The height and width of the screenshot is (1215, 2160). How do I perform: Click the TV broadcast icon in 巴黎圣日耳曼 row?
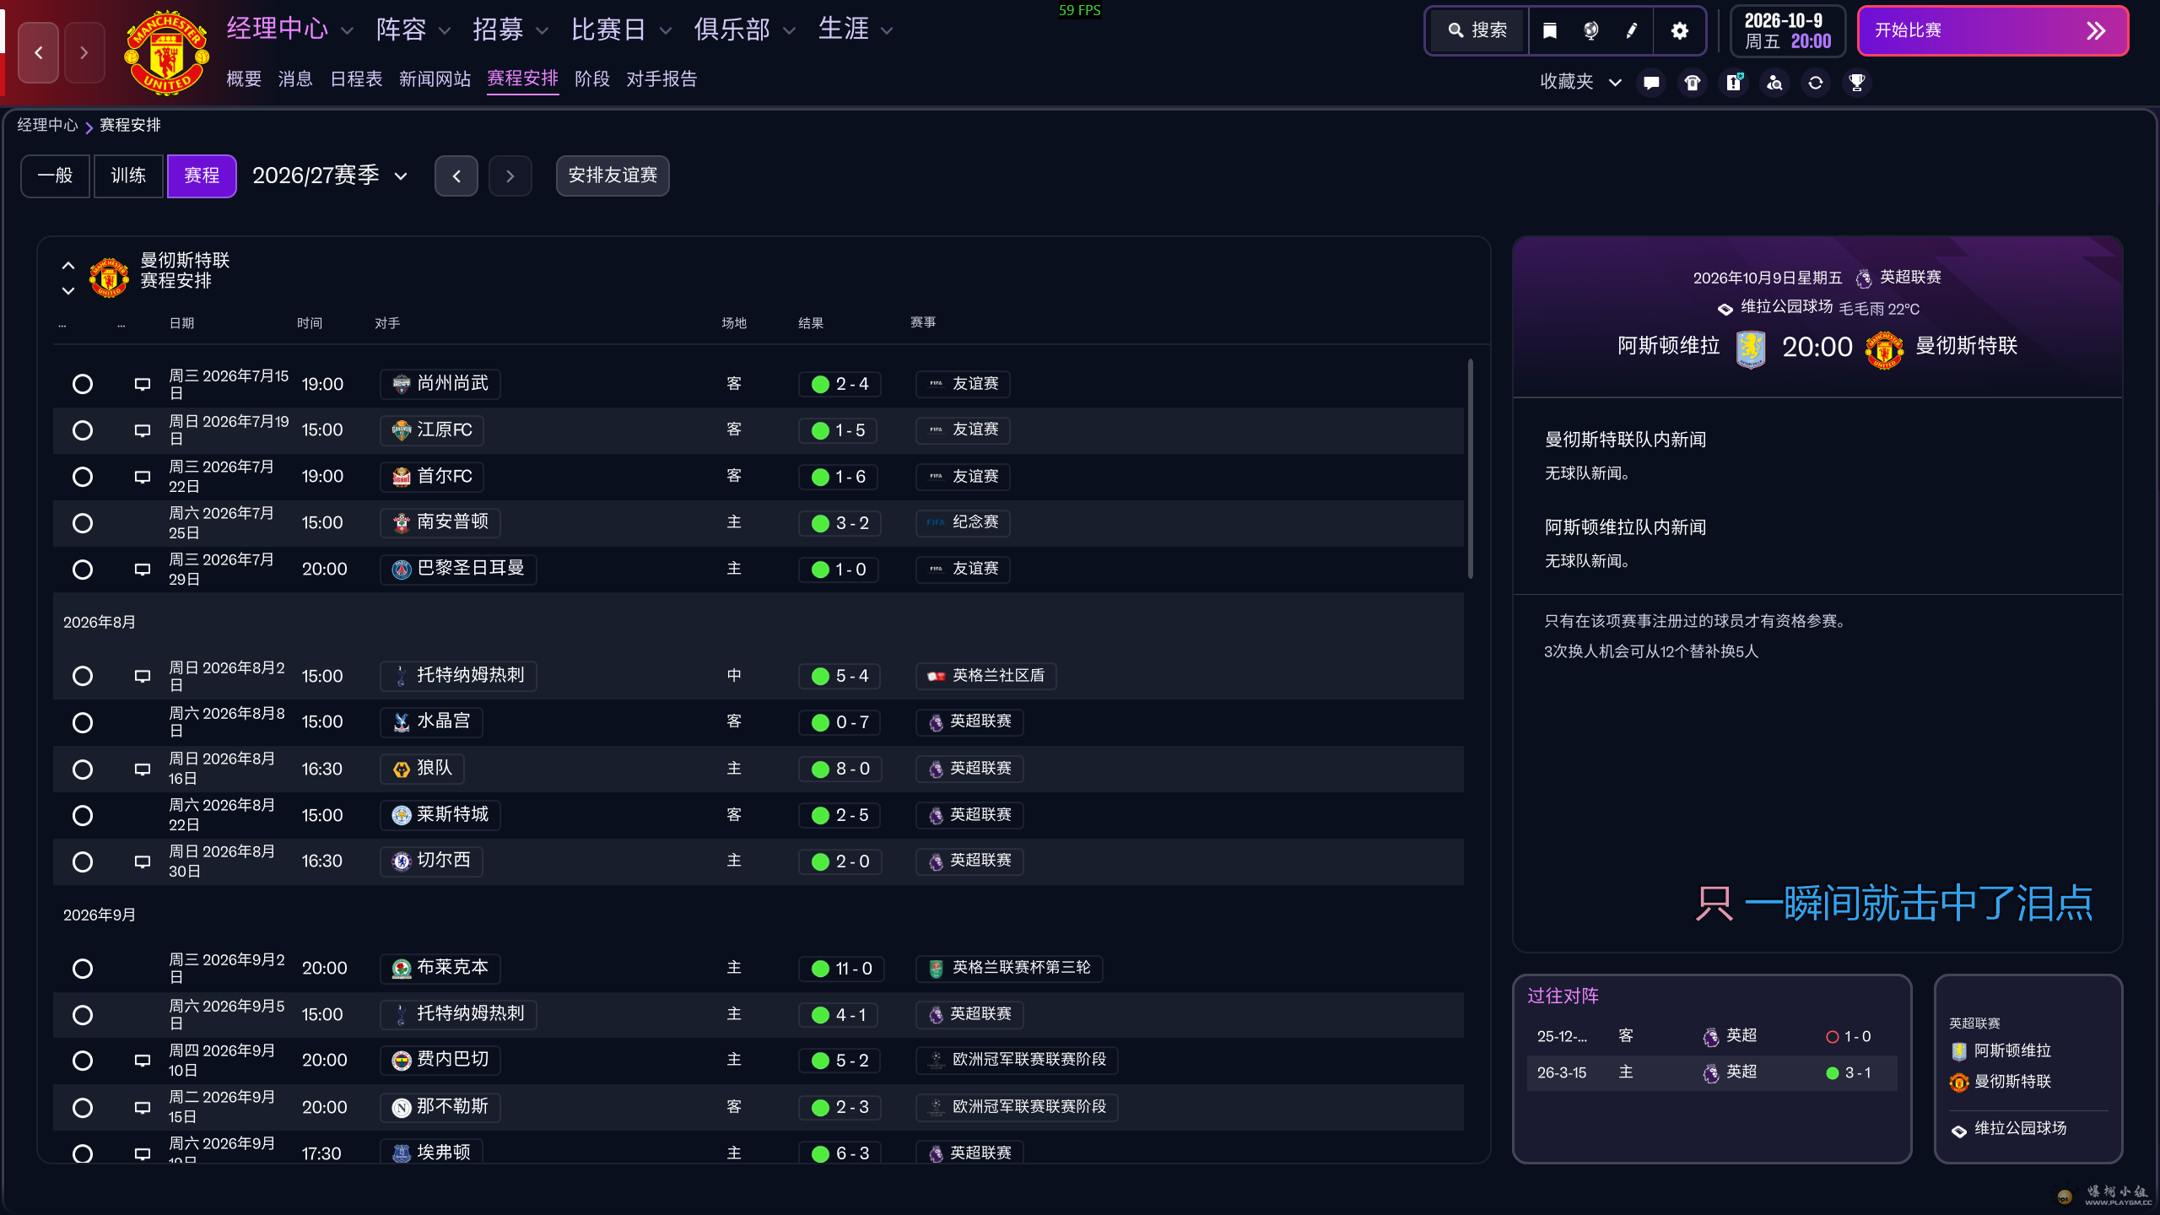coord(143,570)
